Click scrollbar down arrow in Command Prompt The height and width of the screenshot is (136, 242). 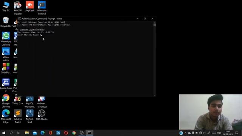155,95
